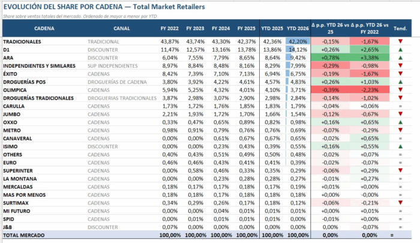The width and height of the screenshot is (420, 243).
Task: Click the red trend arrow for DROGUERÍAS TRADICIONALES
Action: pos(400,98)
